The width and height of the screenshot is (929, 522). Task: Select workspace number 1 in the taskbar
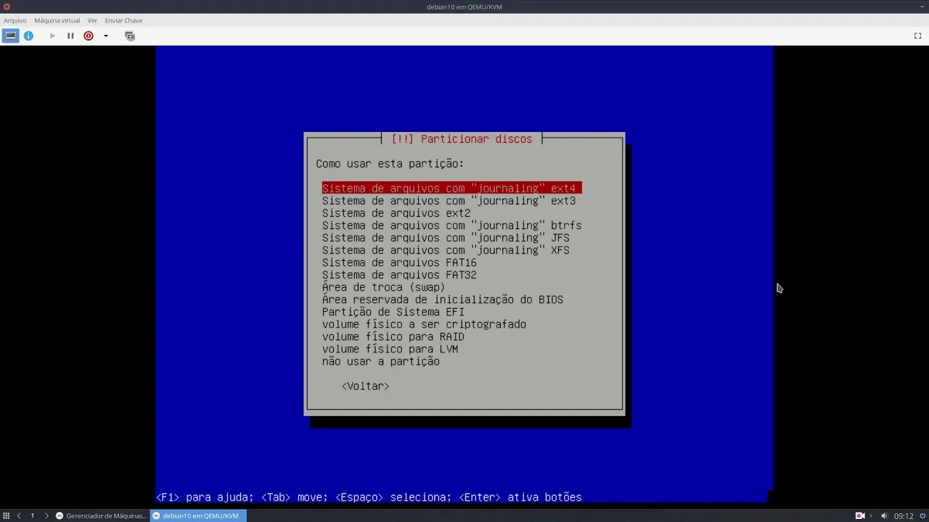33,515
